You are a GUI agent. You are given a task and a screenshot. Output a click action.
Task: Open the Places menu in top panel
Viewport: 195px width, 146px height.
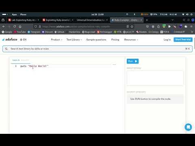[23, 15]
